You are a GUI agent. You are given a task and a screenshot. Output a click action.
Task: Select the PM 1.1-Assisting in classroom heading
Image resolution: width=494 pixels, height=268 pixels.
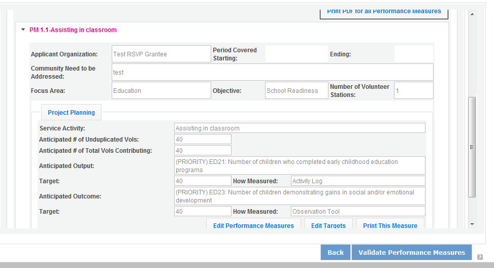(x=73, y=30)
